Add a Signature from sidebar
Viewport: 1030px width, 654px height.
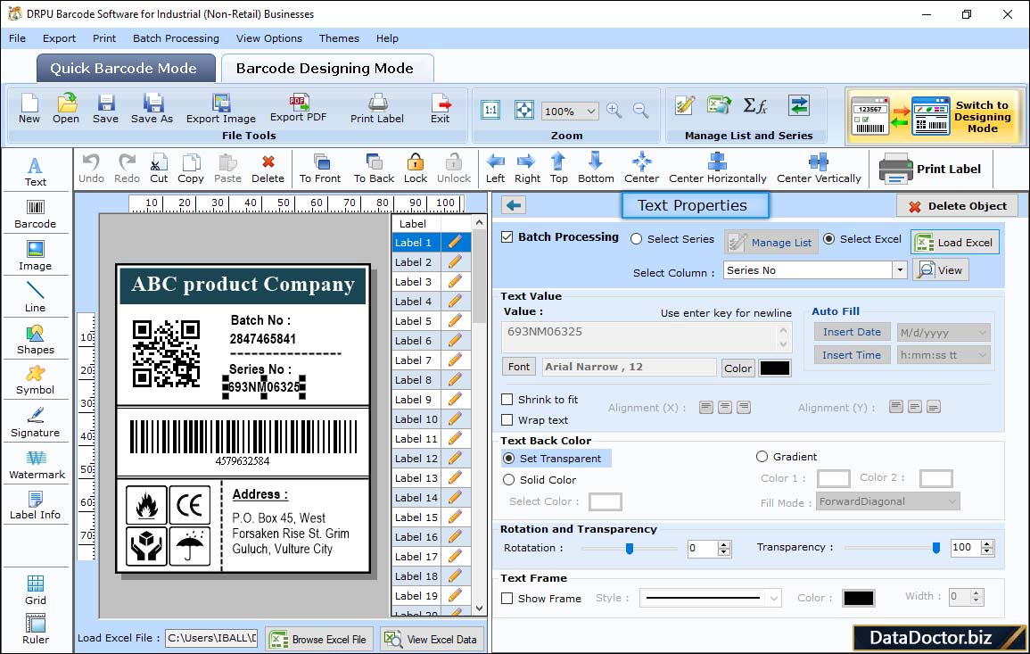coord(36,423)
